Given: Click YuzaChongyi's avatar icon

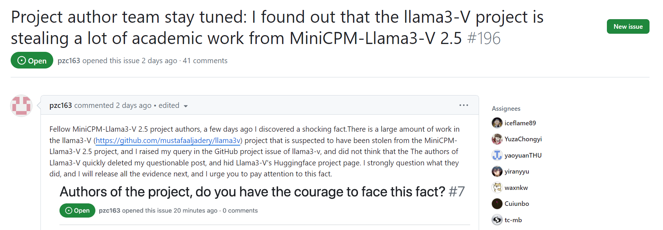Looking at the screenshot, I should [497, 139].
